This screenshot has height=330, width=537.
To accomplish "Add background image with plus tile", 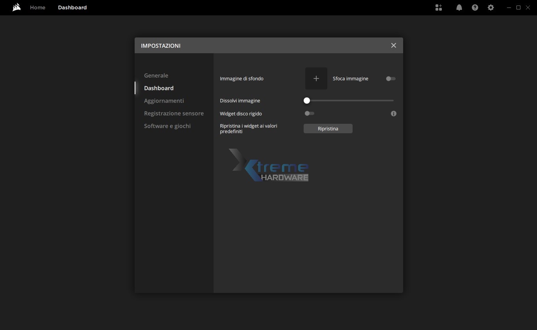I will point(316,78).
